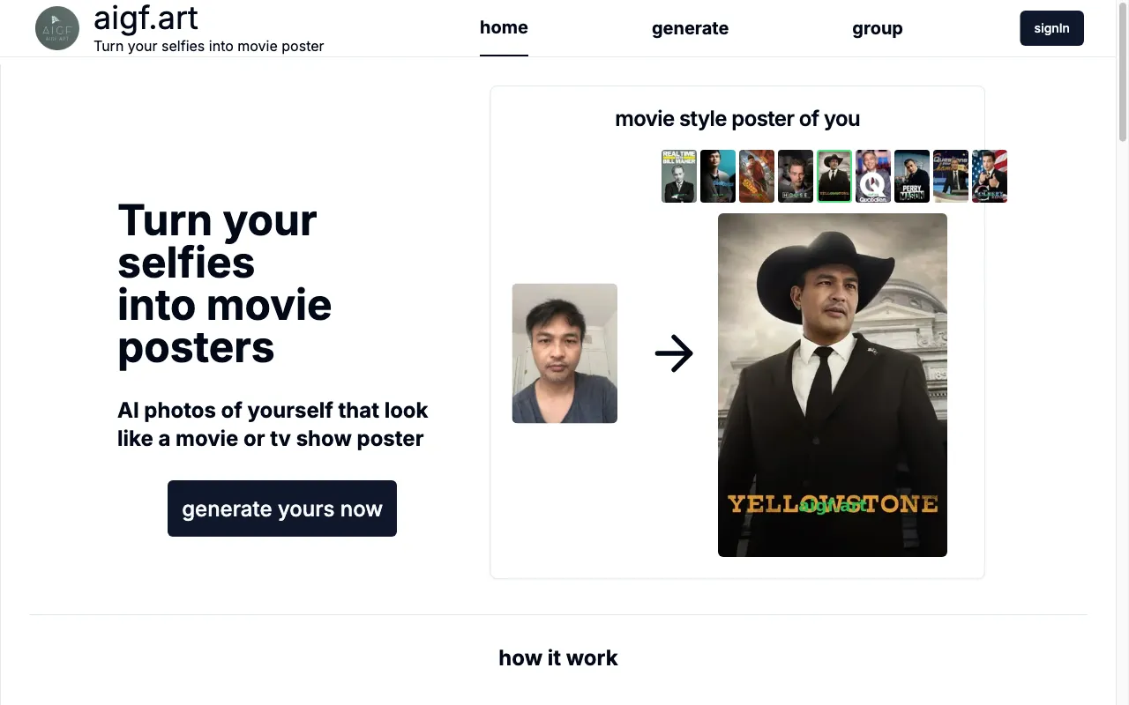The width and height of the screenshot is (1129, 705).
Task: Go to the group tab
Action: 877,28
